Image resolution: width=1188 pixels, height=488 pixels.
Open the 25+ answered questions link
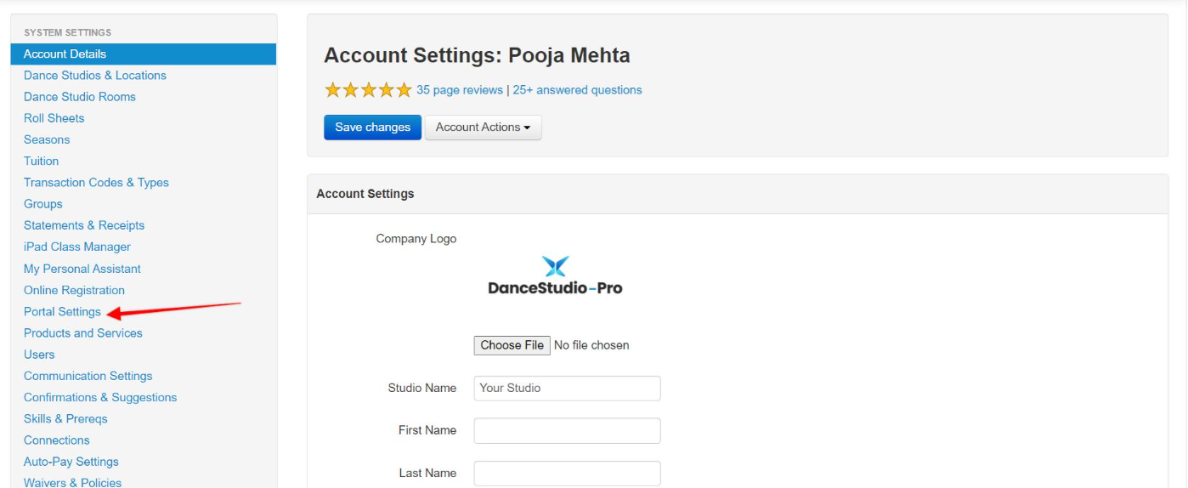point(577,90)
